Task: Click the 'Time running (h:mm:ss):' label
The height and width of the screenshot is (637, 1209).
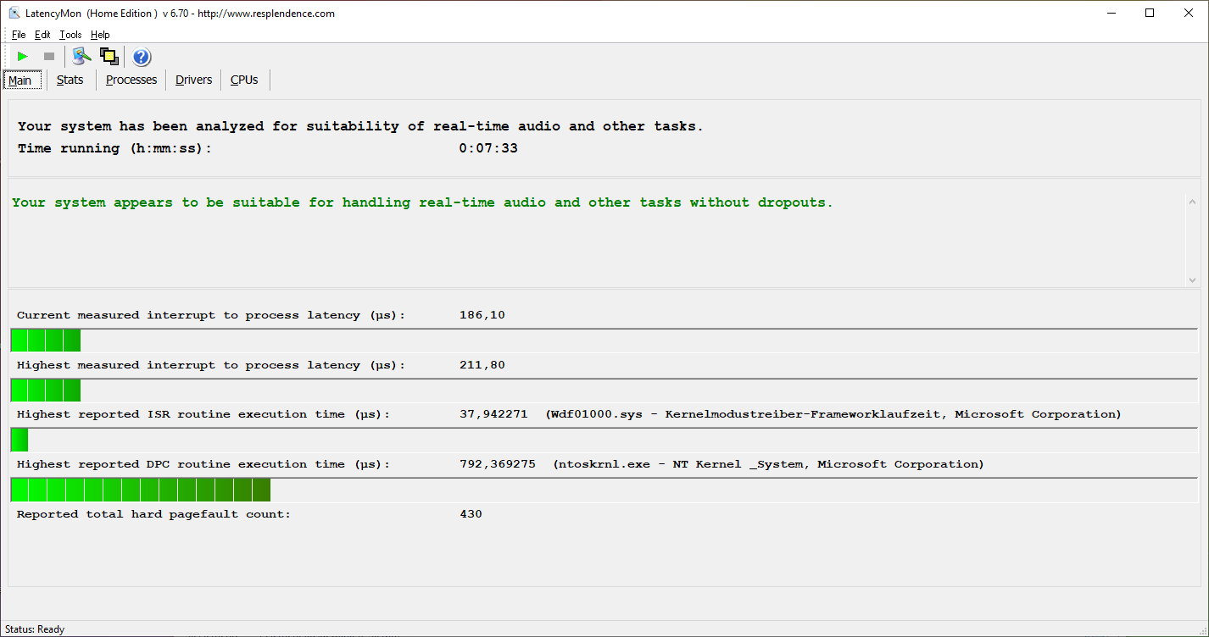Action: tap(114, 148)
